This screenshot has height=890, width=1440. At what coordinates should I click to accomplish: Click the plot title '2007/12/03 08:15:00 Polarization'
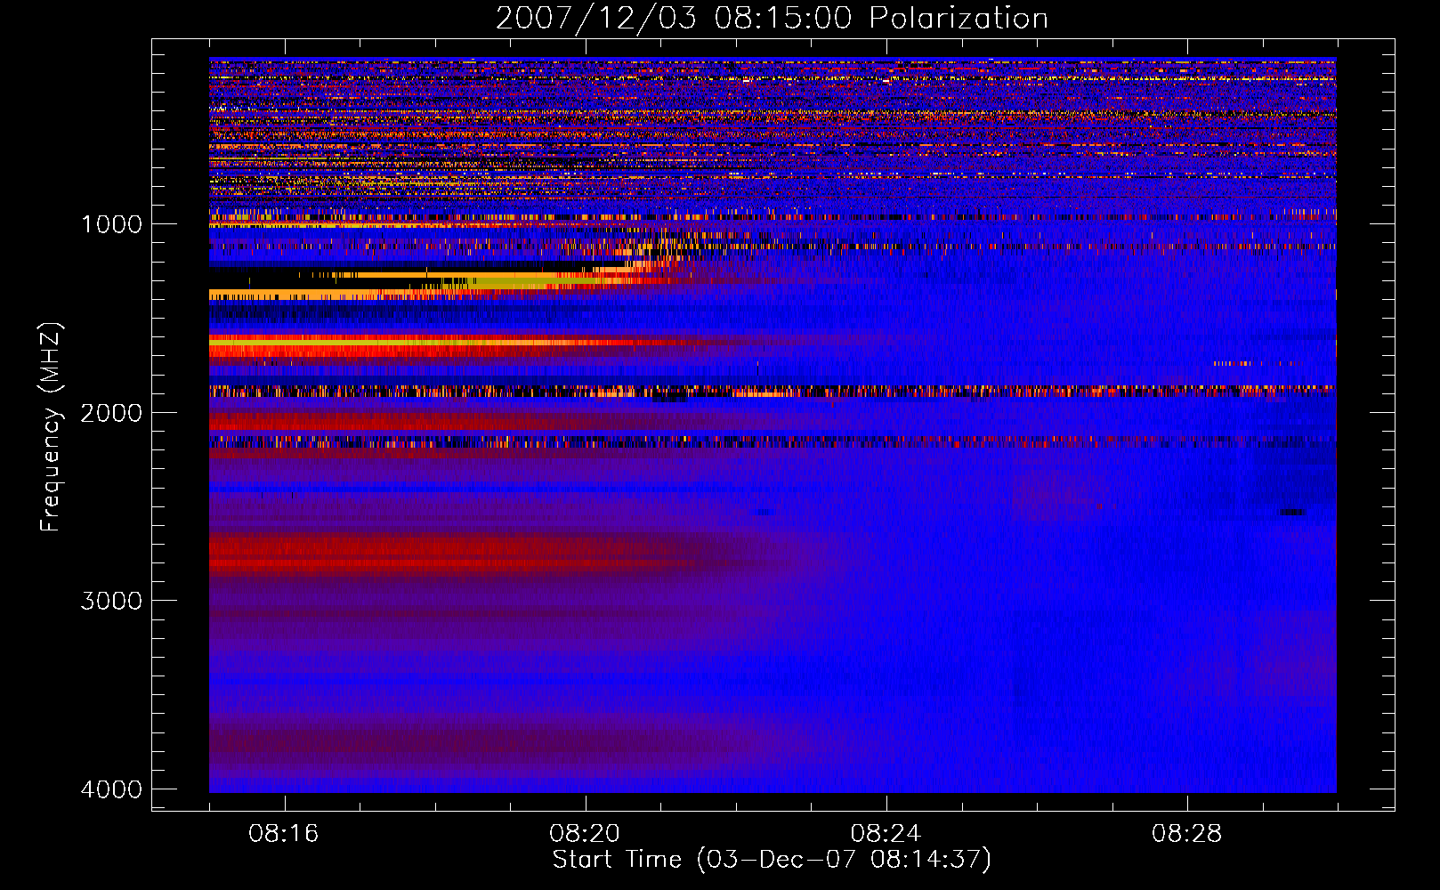click(x=772, y=18)
